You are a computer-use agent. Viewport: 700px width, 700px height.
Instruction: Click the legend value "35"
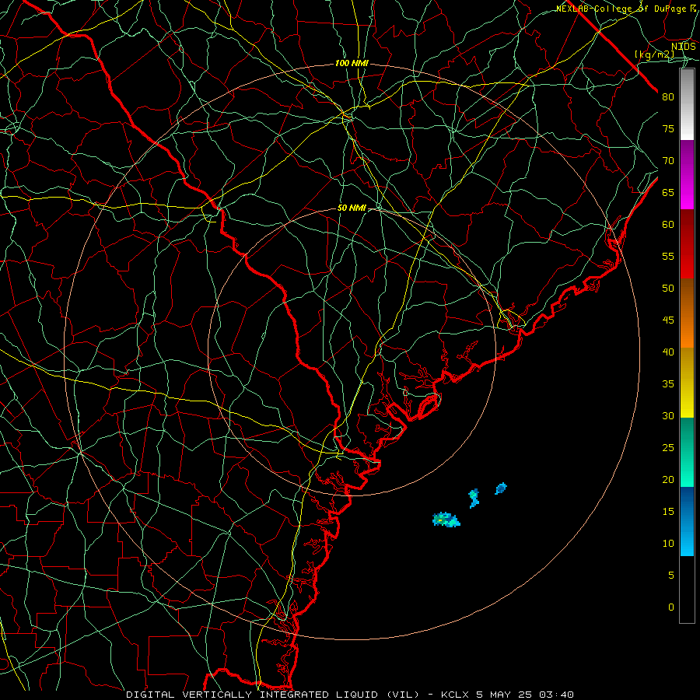[x=668, y=384]
